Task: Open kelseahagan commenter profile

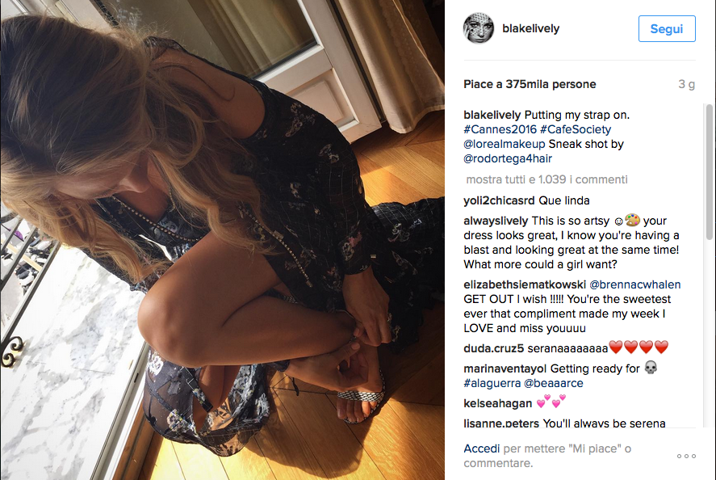Action: [x=498, y=403]
